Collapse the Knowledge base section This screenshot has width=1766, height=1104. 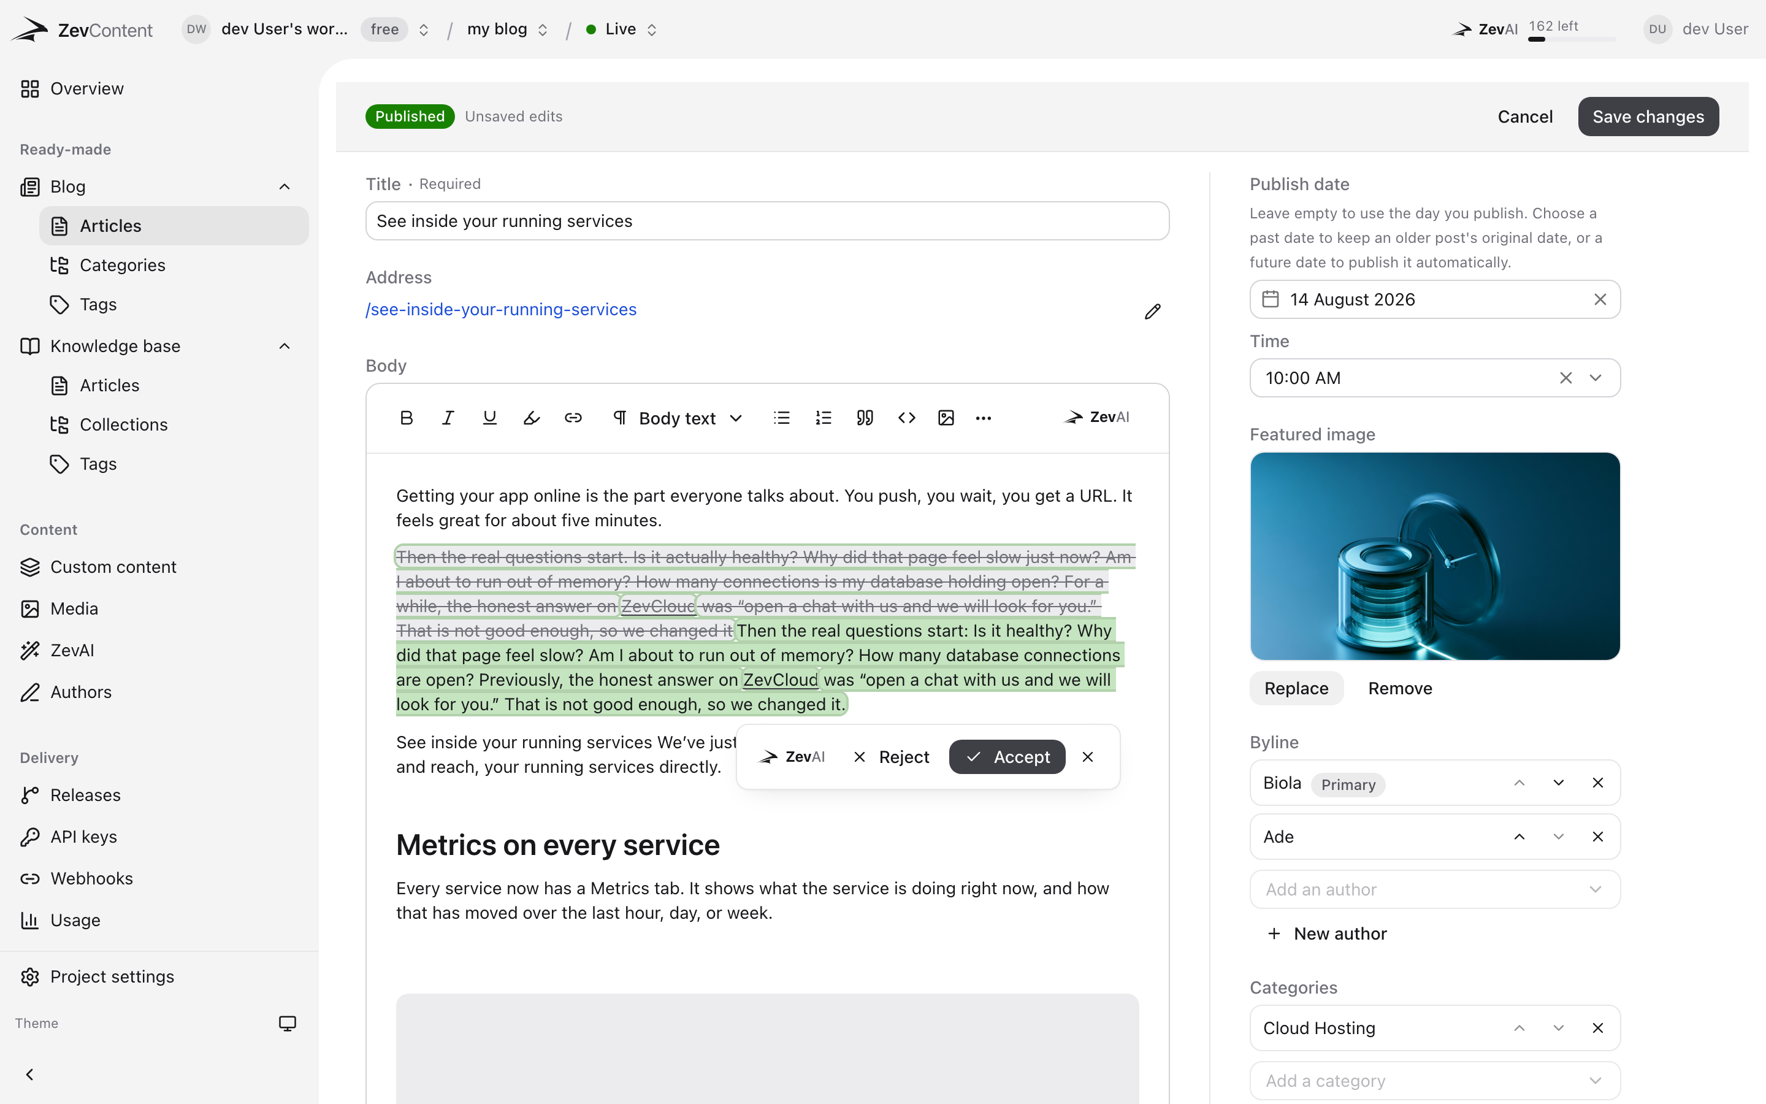[285, 346]
